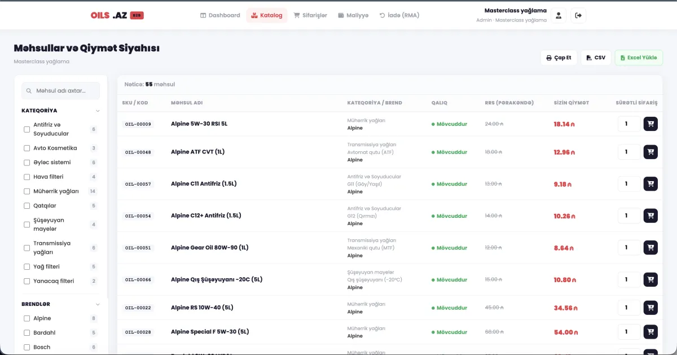Click quantity field for Alpine ATF CVT

coord(629,152)
